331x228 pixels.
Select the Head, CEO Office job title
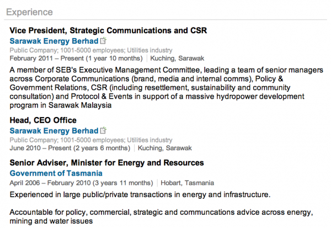(x=43, y=120)
